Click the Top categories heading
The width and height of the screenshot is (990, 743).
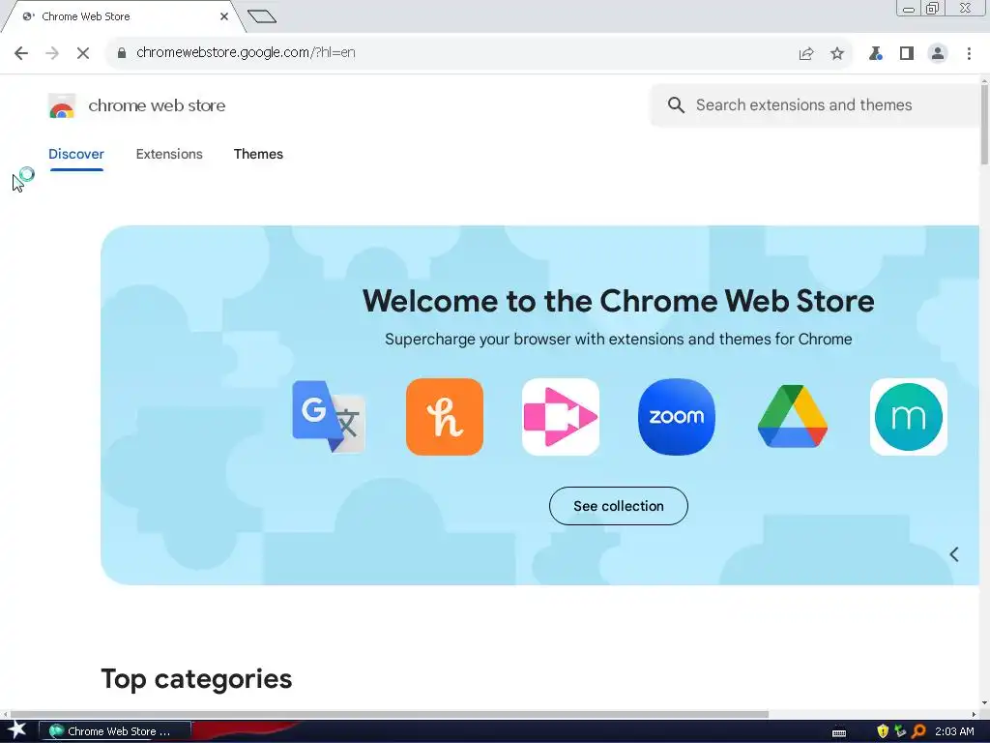[196, 679]
